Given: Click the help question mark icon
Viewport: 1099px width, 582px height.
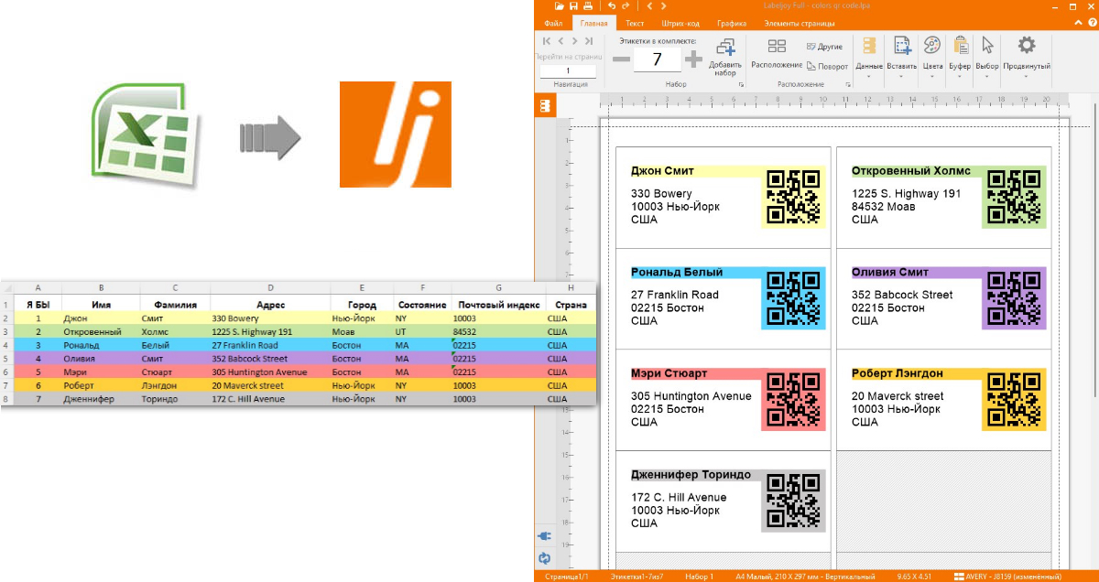Looking at the screenshot, I should (1092, 23).
